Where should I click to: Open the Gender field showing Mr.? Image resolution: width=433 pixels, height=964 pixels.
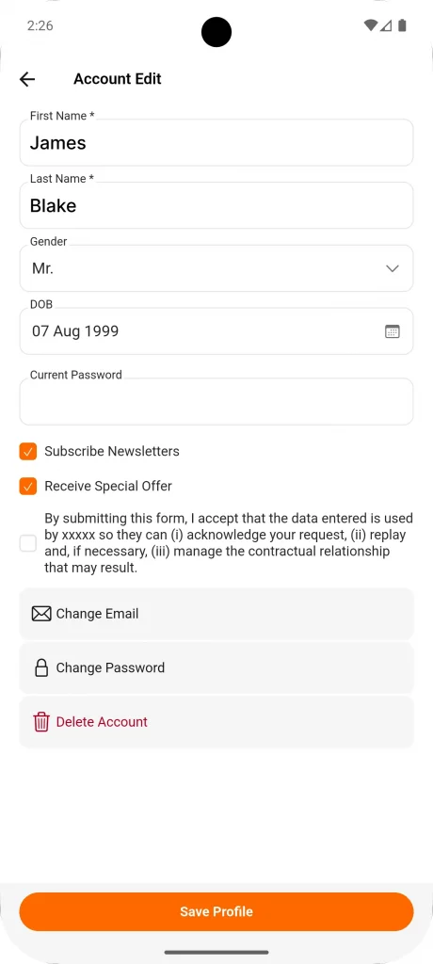(x=216, y=268)
